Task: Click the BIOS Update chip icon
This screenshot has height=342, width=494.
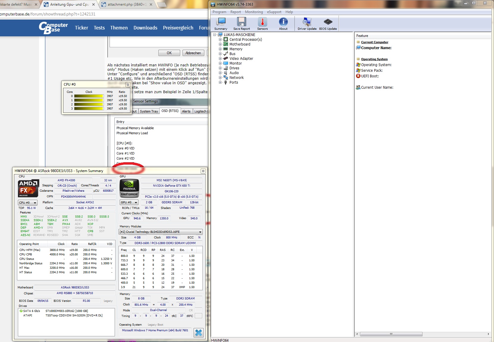Action: click(x=328, y=24)
